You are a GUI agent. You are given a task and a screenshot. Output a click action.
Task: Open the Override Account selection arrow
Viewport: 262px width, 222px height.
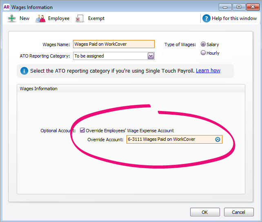coord(218,140)
